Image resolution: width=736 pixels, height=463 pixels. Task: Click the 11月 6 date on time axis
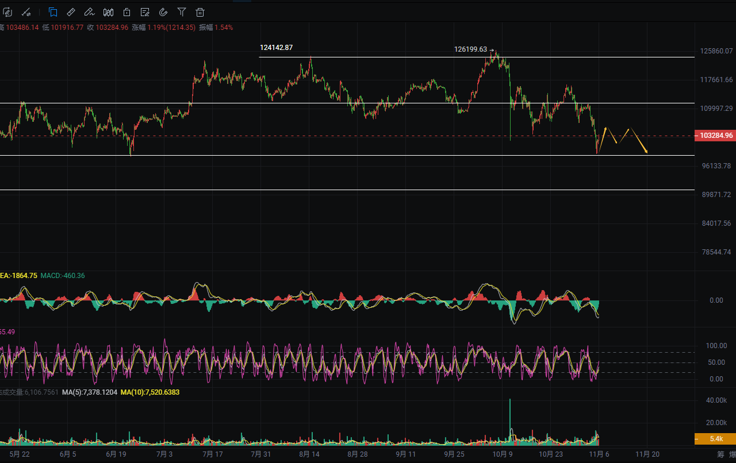(x=599, y=454)
